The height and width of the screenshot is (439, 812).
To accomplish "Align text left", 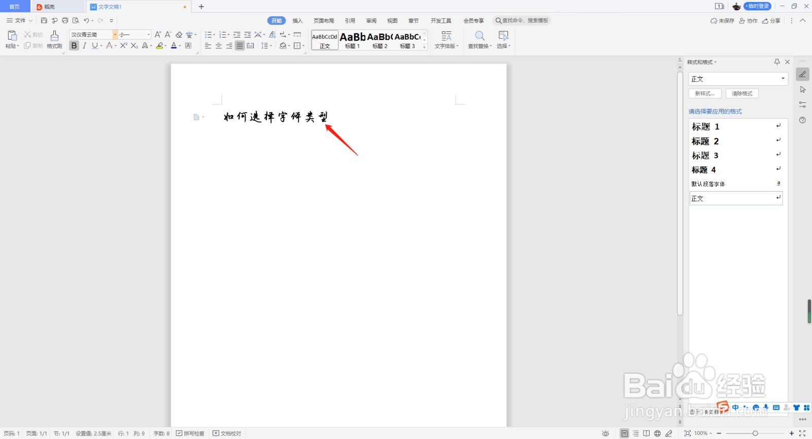I will pyautogui.click(x=208, y=46).
